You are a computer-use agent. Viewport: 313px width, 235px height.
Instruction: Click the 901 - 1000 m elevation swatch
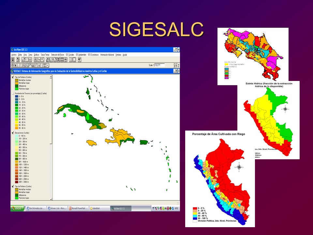pyautogui.click(x=17, y=162)
